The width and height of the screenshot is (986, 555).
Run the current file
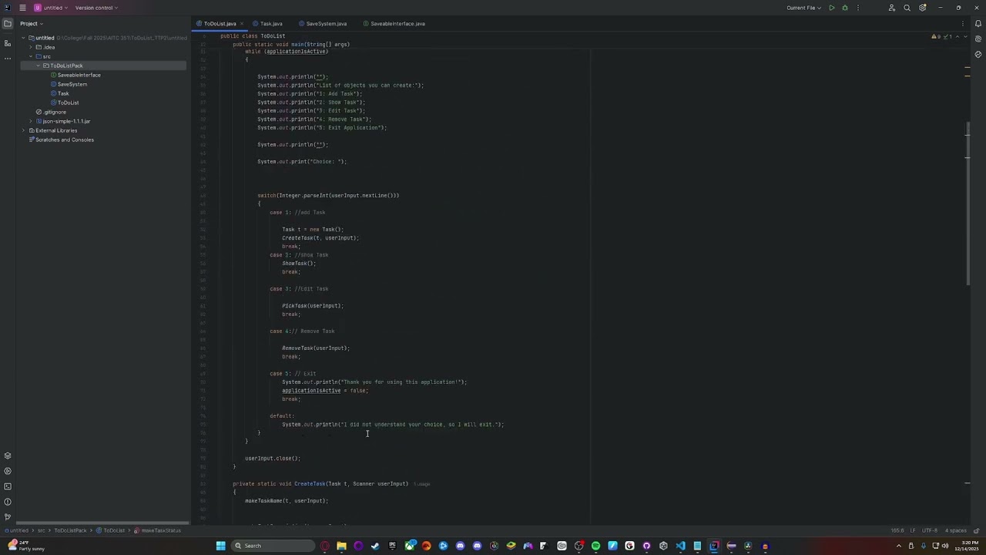831,8
